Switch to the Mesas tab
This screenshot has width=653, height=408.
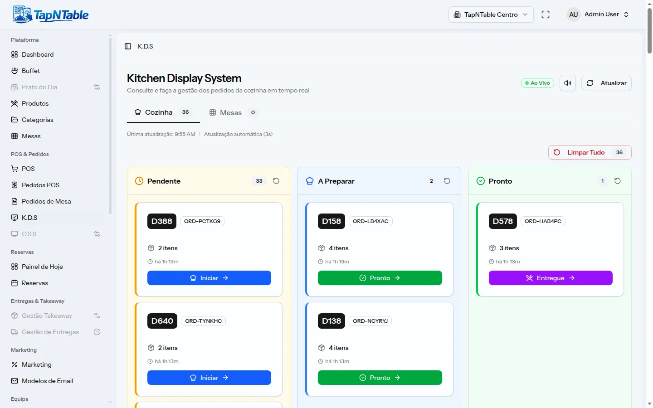[234, 112]
